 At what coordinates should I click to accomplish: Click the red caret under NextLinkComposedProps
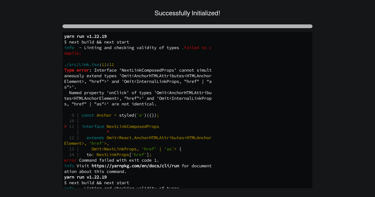point(107,132)
